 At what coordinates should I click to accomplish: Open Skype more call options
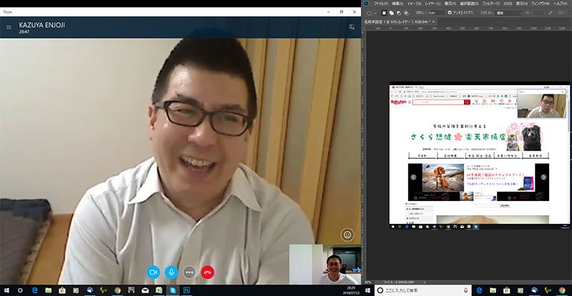(189, 272)
